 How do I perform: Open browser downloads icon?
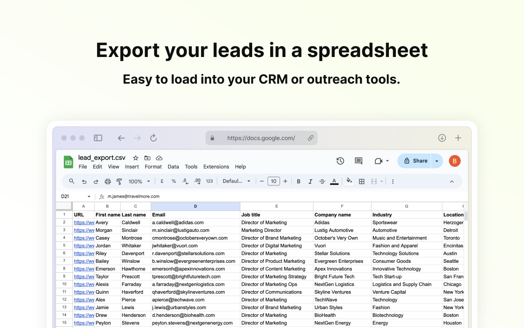(442, 138)
